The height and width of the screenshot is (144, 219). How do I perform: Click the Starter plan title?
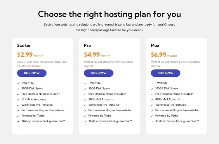tap(24, 45)
